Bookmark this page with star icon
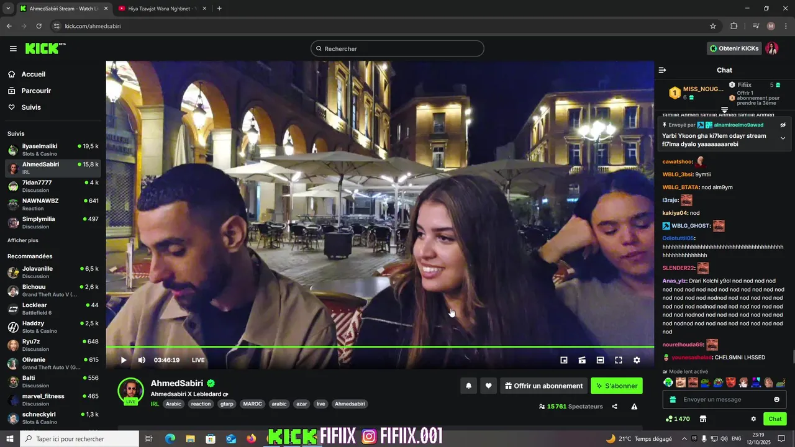The image size is (795, 447). tap(713, 26)
